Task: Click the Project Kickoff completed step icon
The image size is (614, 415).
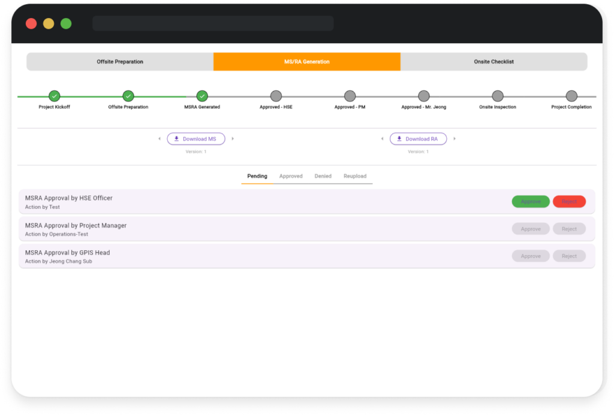Action: pos(55,96)
